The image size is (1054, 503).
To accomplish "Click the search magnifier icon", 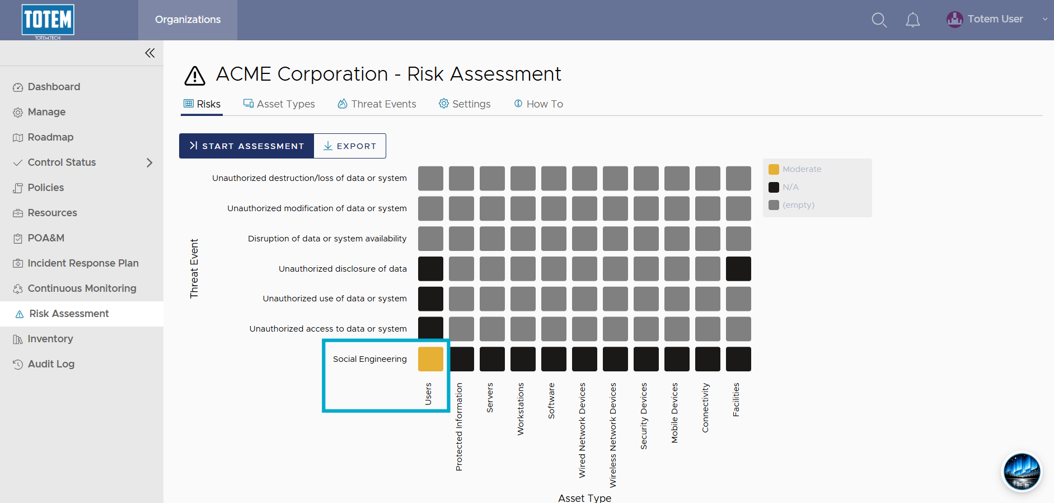I will pos(879,20).
